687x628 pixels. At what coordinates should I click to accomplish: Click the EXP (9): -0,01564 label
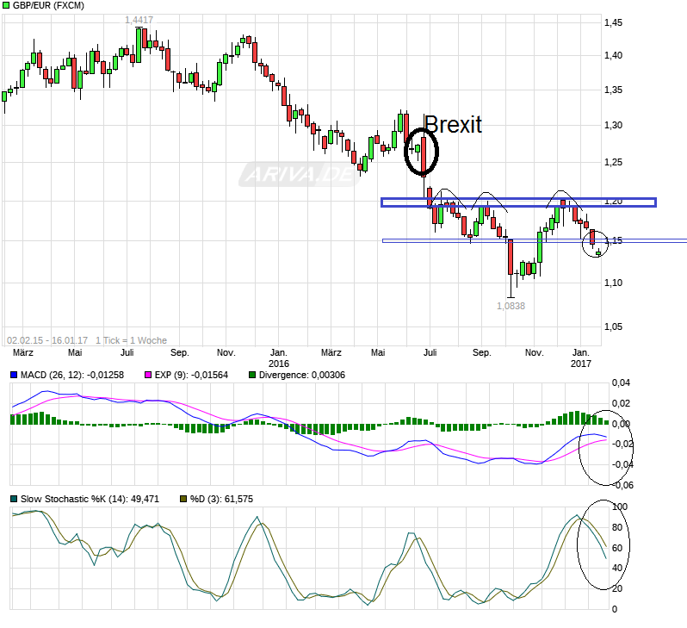pos(191,375)
